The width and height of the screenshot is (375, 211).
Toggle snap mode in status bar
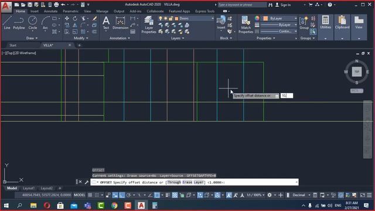click(x=97, y=195)
